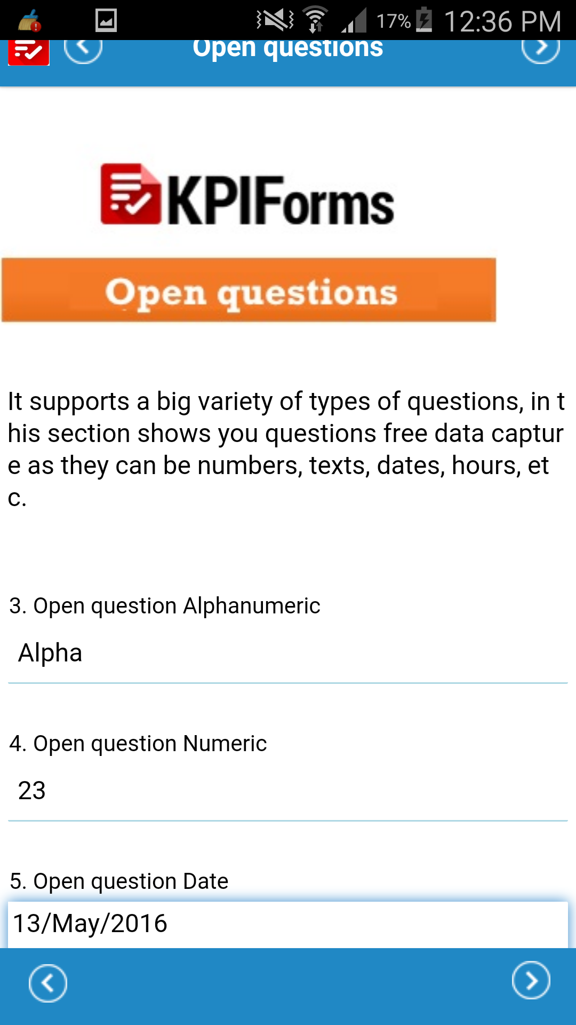
Task: Focus the Alphanumeric field containing Alpha
Action: coord(288,653)
